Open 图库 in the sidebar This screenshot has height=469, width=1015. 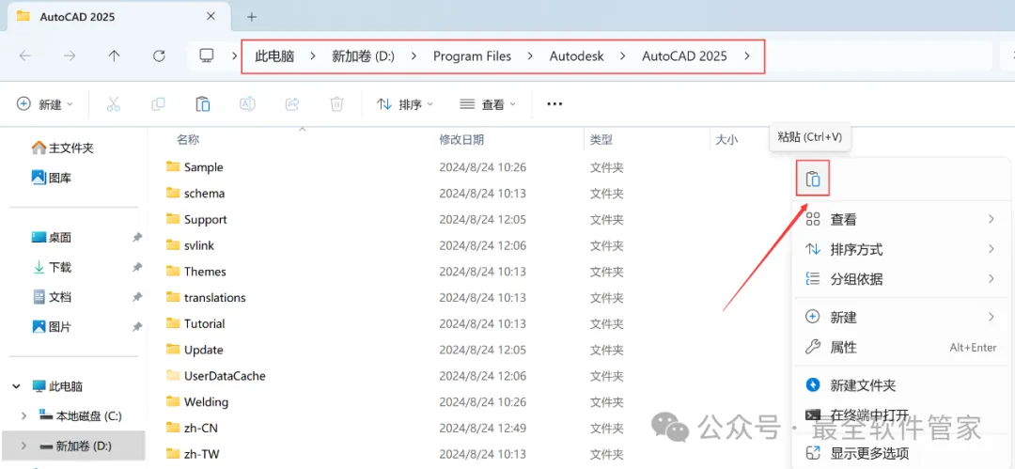pyautogui.click(x=51, y=178)
